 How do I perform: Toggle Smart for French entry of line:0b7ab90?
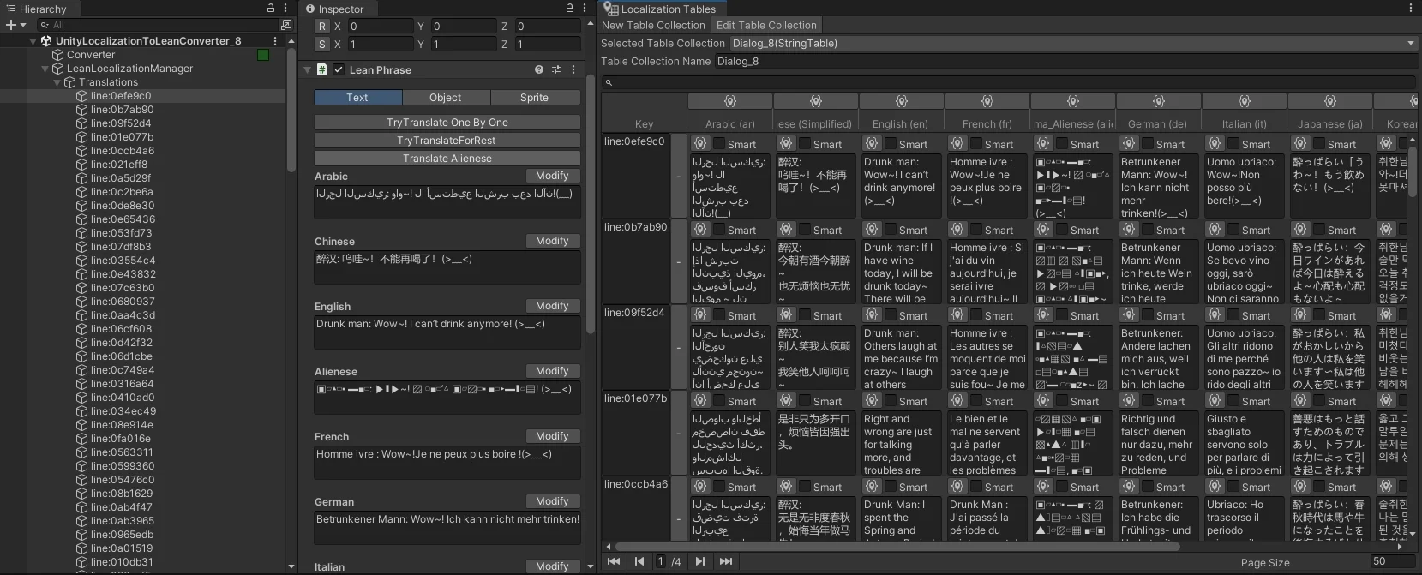976,230
